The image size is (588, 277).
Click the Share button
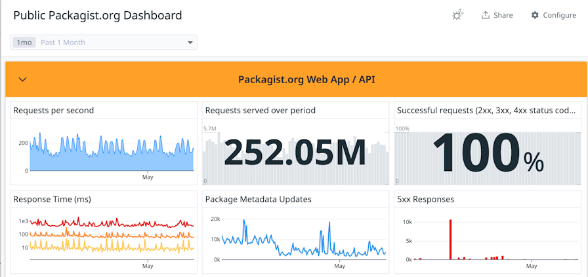pyautogui.click(x=497, y=15)
